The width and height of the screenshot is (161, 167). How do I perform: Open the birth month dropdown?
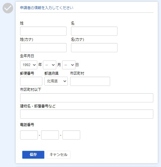click(x=49, y=65)
